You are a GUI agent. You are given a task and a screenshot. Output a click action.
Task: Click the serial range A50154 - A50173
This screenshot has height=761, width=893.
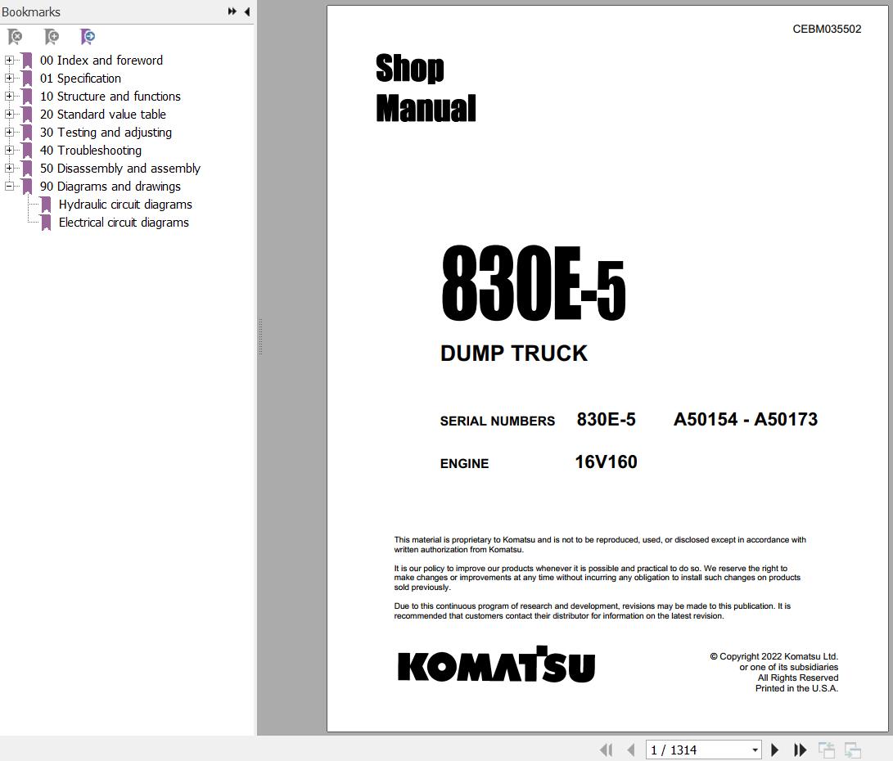point(746,420)
